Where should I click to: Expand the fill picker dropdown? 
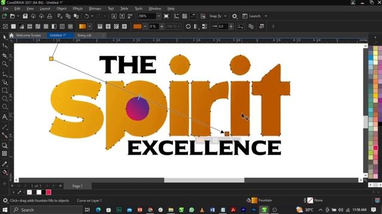point(90,26)
